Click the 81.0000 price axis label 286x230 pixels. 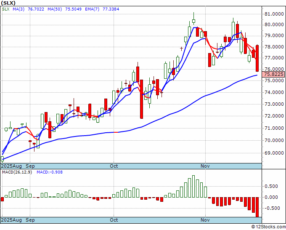coord(274,14)
